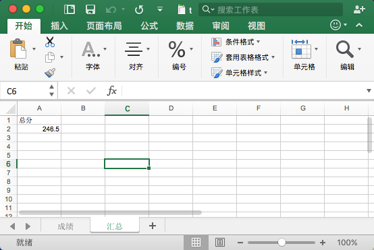Image resolution: width=374 pixels, height=250 pixels.
Task: Open the undo history dropdown arrow
Action: point(123,9)
